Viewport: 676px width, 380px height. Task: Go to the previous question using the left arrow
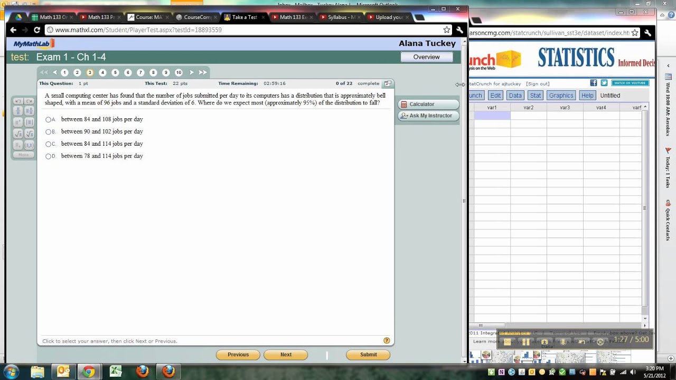coord(55,72)
